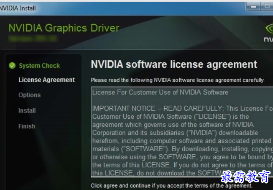Click the 'Click agree and continue' instruction text
The height and width of the screenshot is (190, 273).
pos(171,186)
